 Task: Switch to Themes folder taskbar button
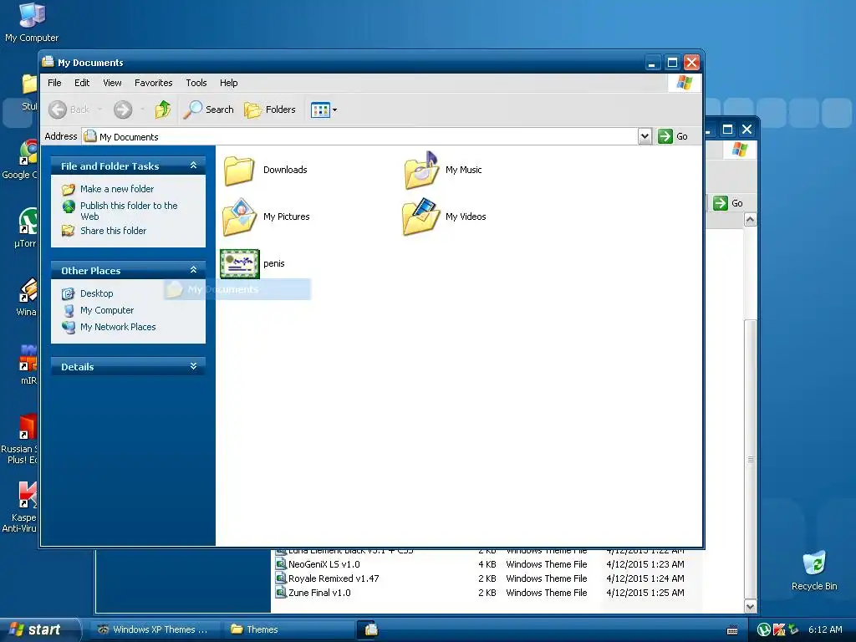click(x=288, y=630)
